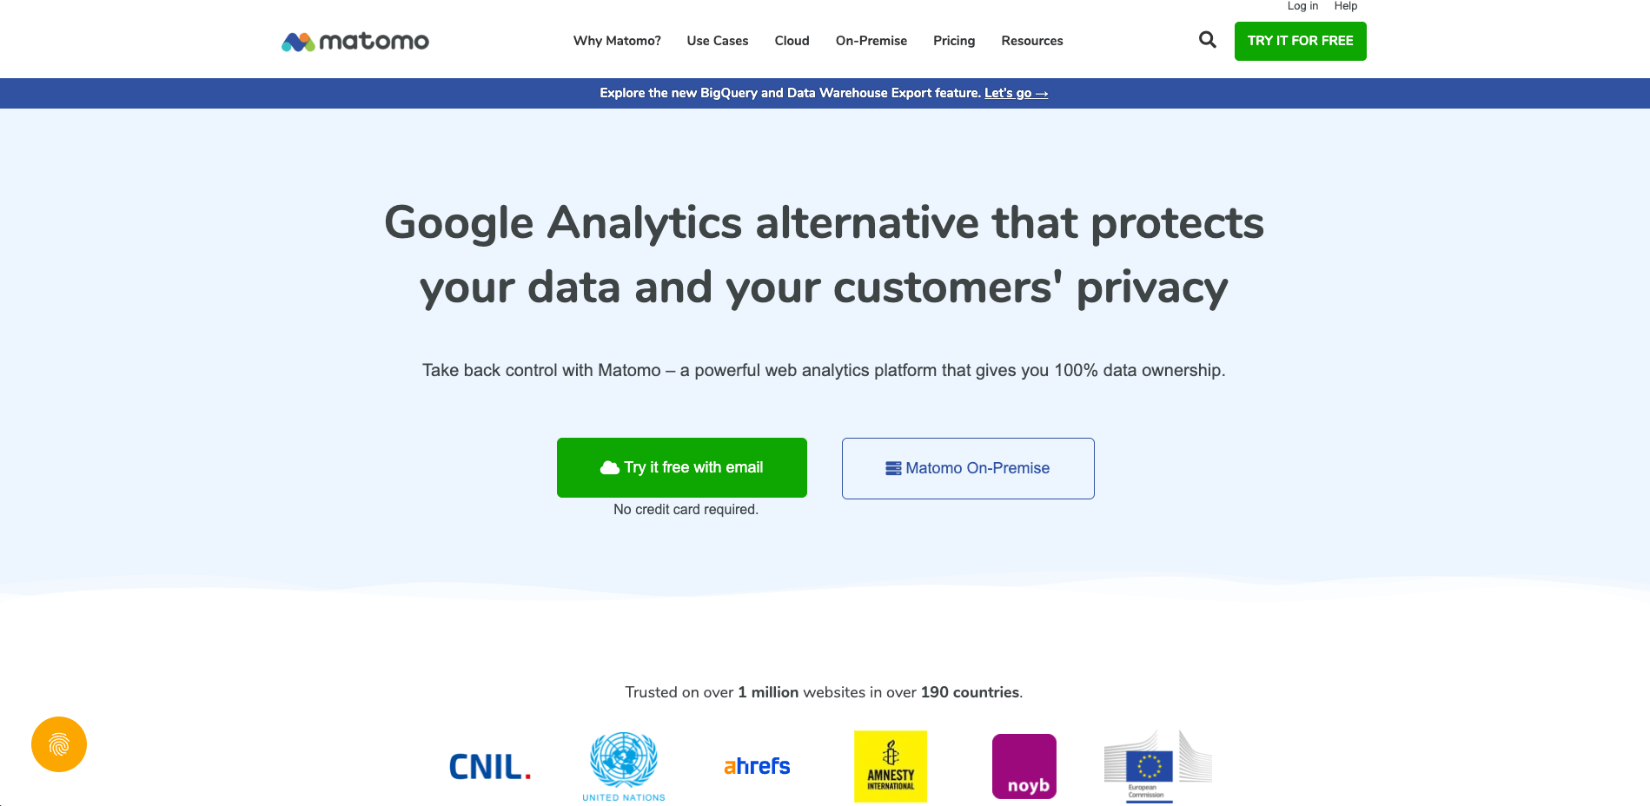Expand the Use Cases menu

[x=718, y=41]
